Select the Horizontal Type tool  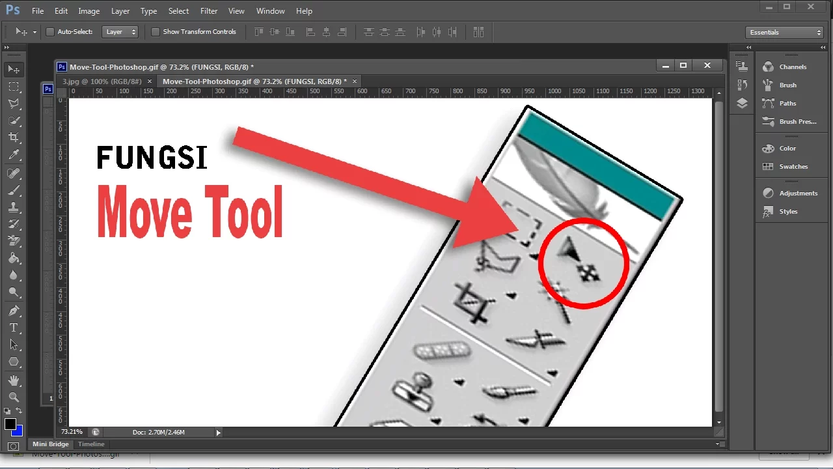click(x=14, y=328)
